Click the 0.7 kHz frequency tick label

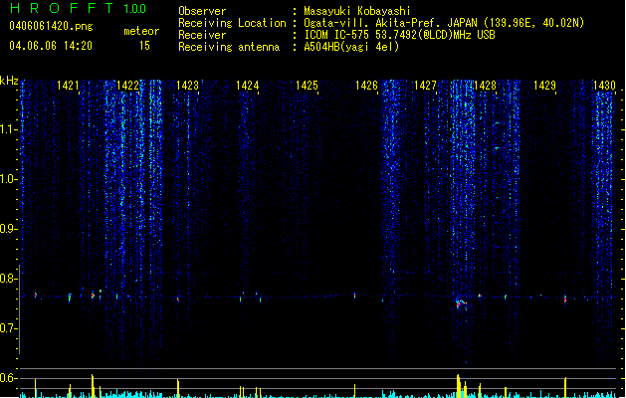(8, 328)
